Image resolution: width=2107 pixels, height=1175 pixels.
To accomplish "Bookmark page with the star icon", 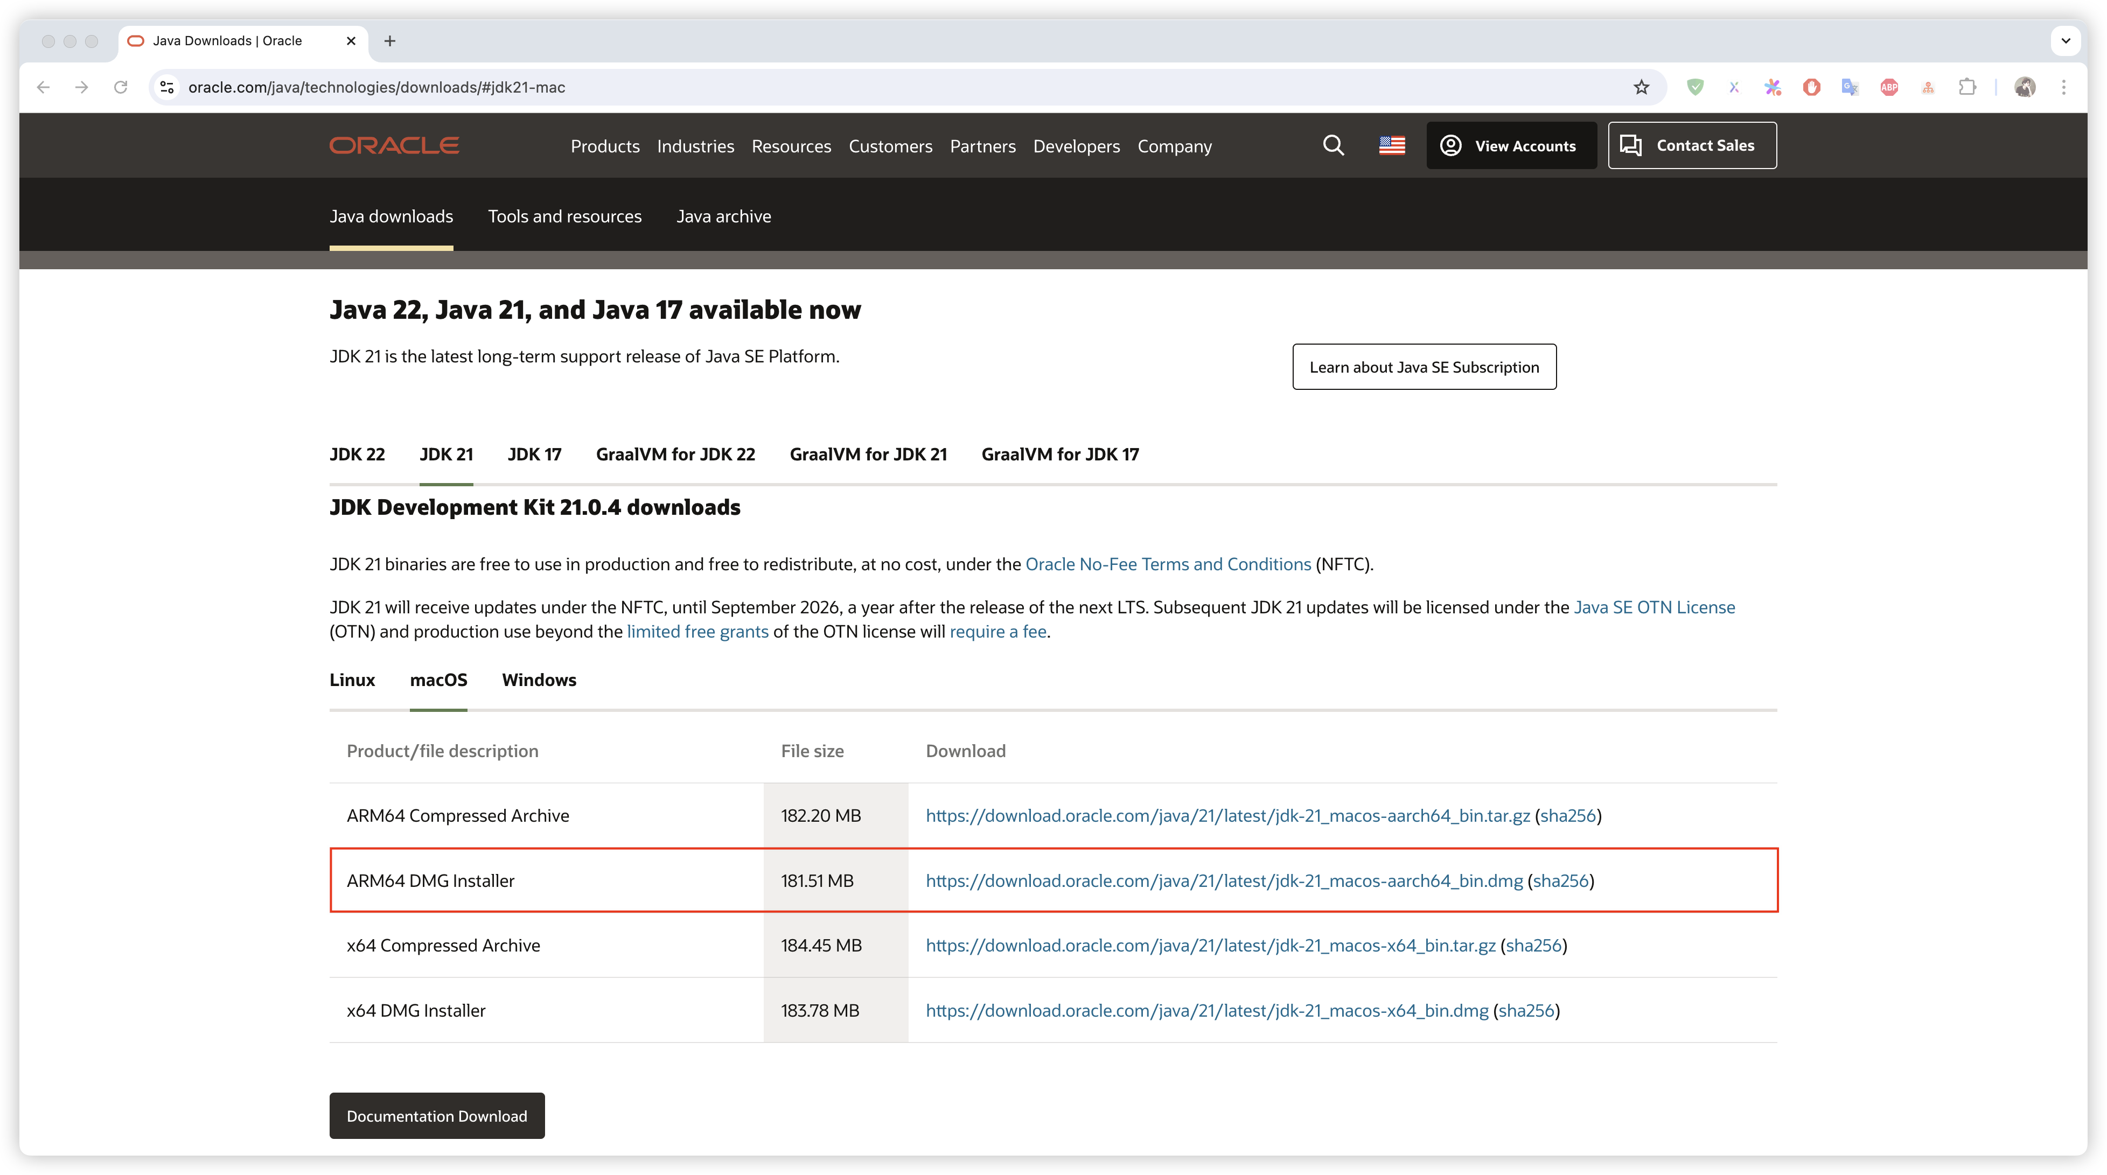I will 1641,87.
